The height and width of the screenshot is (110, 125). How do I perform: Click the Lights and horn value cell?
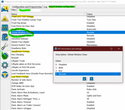tap(94, 96)
